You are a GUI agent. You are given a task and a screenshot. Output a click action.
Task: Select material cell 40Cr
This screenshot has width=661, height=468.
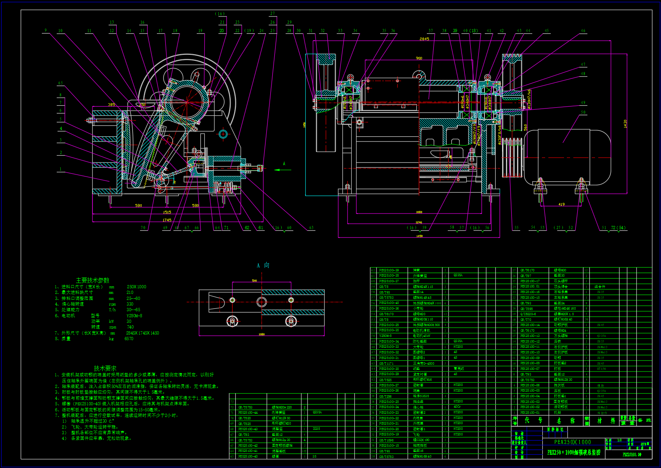(x=457, y=406)
